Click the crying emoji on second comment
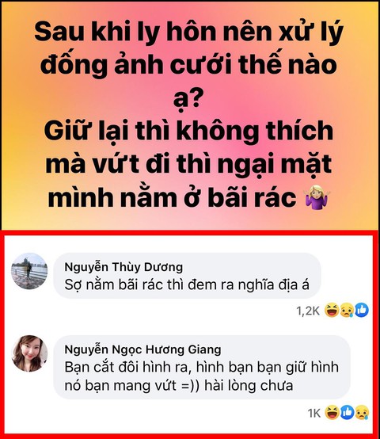This screenshot has width=380, height=439. click(362, 413)
